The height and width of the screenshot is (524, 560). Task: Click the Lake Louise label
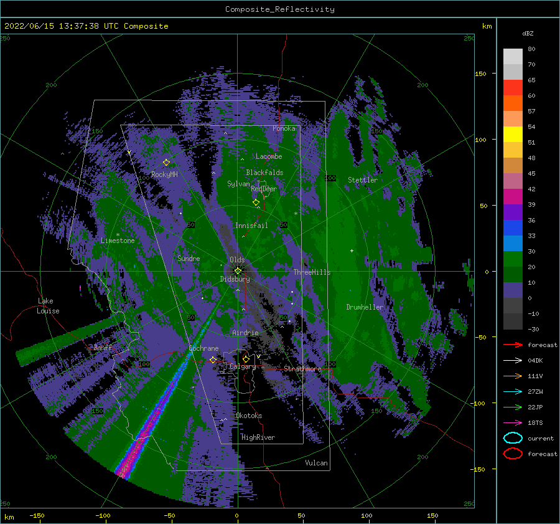[48, 306]
